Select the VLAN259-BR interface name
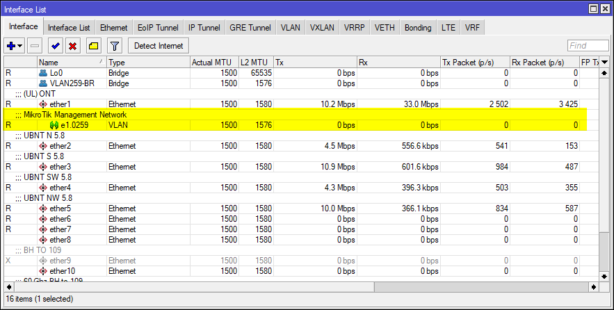614x310 pixels. pyautogui.click(x=72, y=83)
